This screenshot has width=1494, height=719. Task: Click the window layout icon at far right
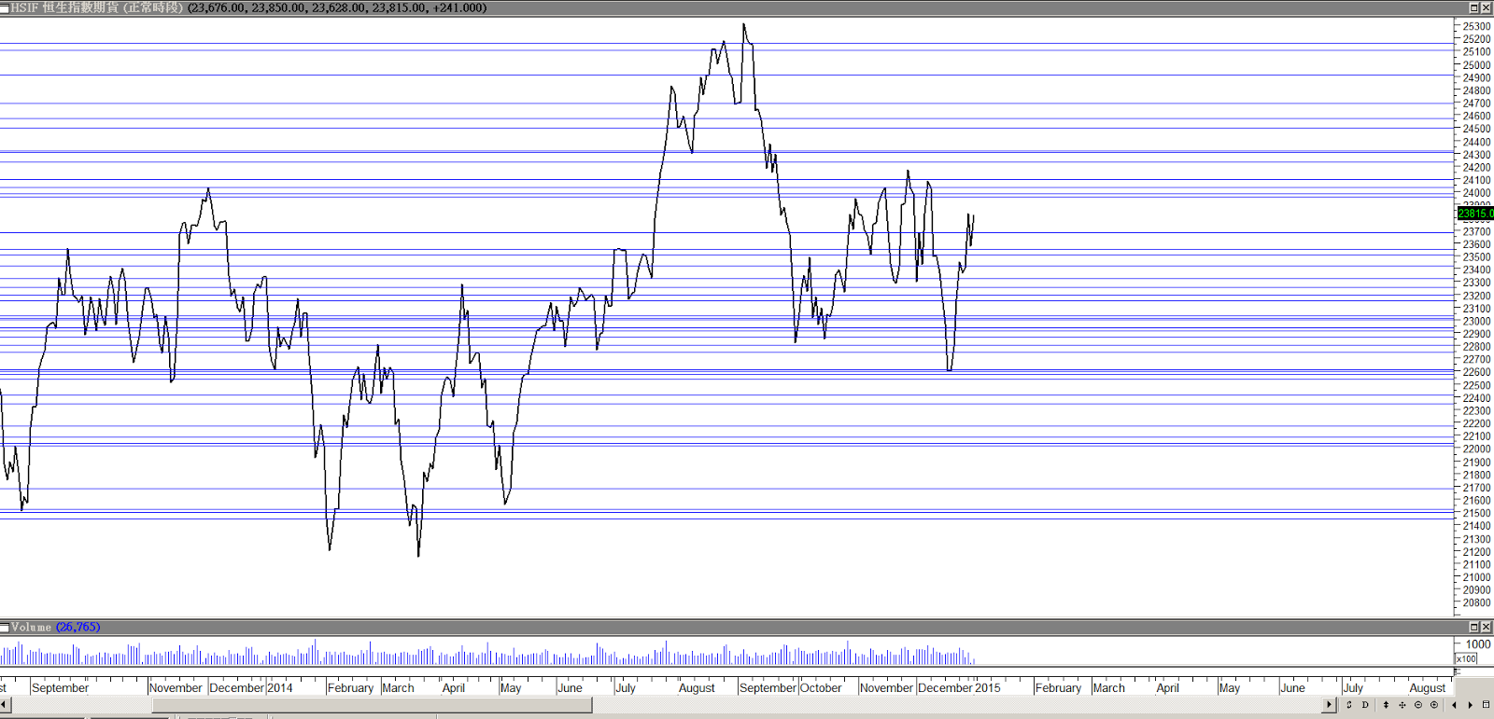[x=1486, y=705]
